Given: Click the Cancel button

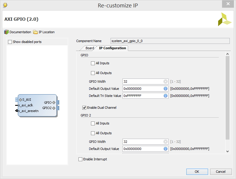Looking at the screenshot, I should coord(221,172).
